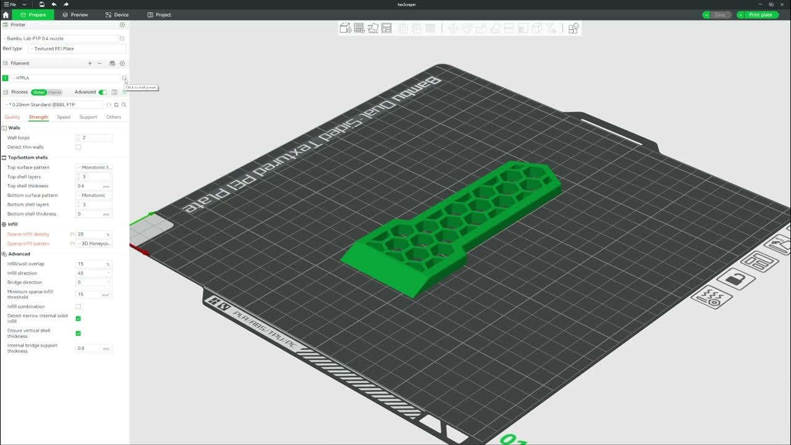The height and width of the screenshot is (445, 791).
Task: Open the Sparse infill pattern dropdown
Action: 94,244
